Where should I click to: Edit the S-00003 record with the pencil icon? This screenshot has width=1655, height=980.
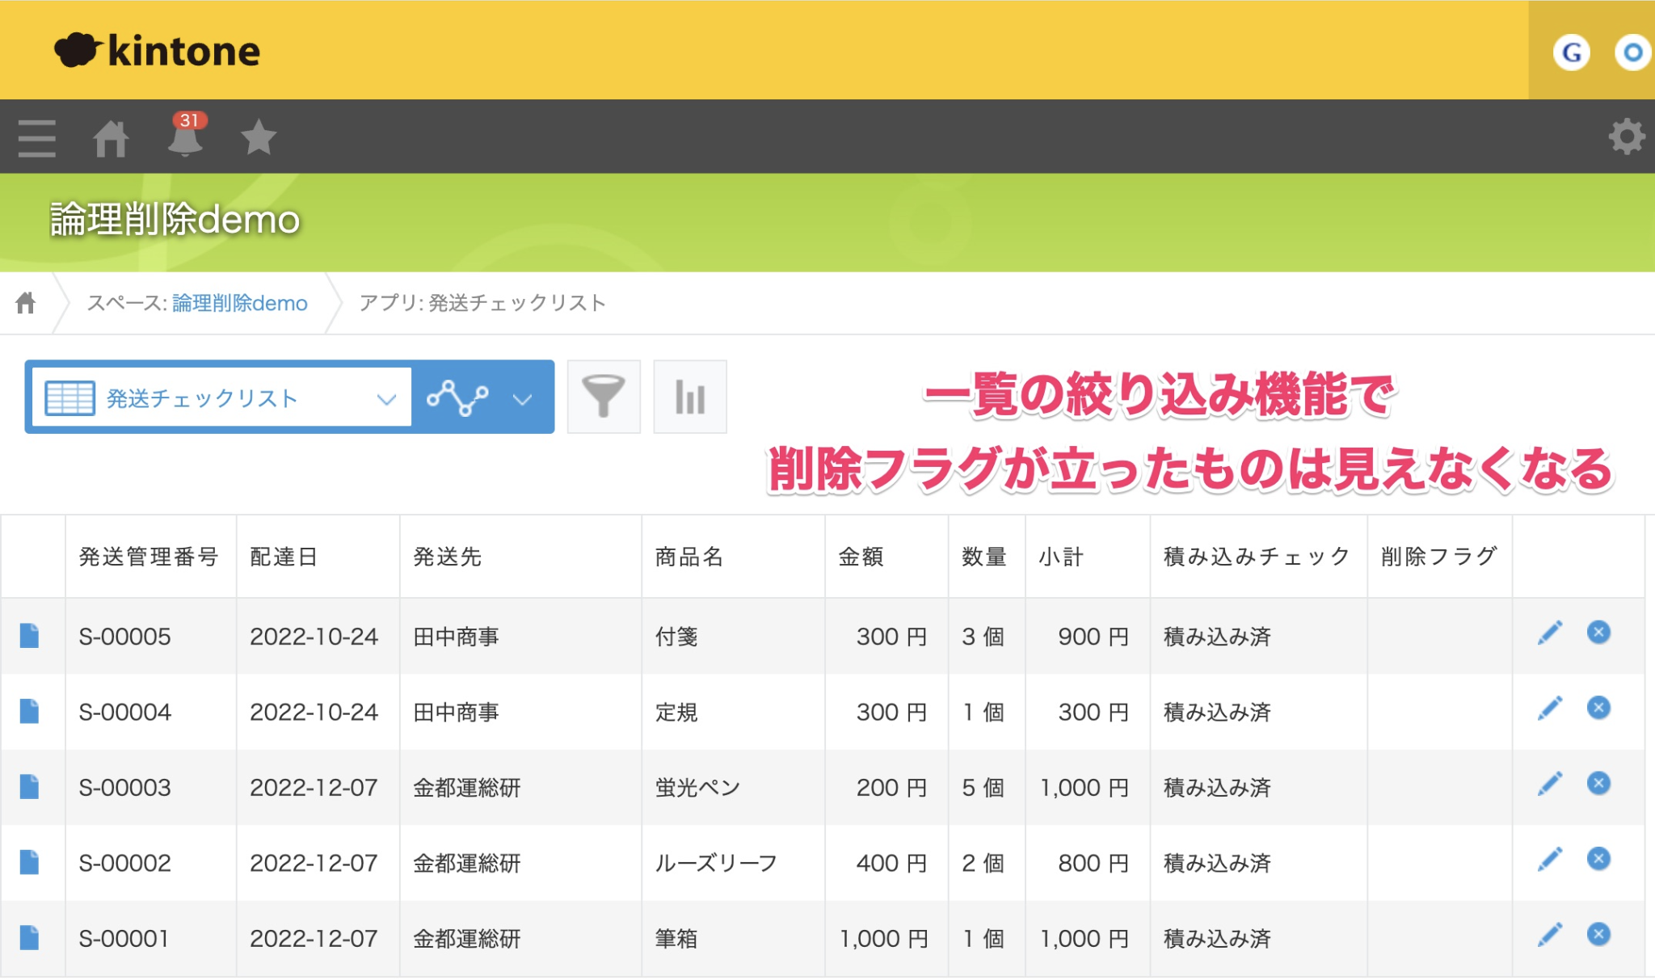click(1549, 782)
